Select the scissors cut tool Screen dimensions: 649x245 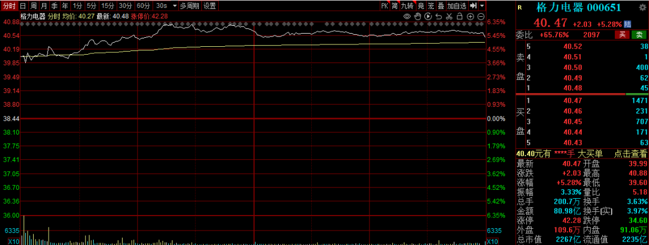449,16
